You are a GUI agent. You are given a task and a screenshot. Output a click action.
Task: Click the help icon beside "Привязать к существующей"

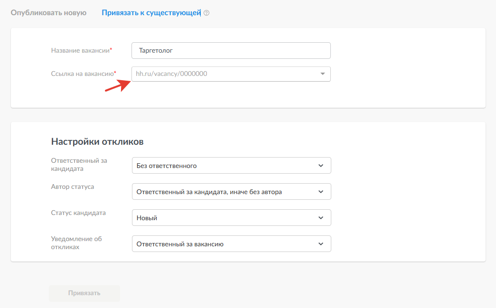point(206,13)
